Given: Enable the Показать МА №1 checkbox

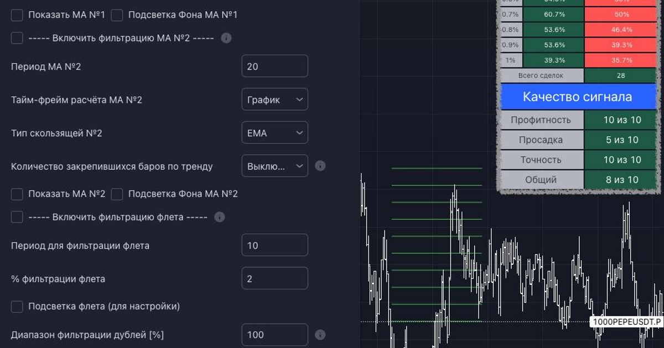Looking at the screenshot, I should click(x=17, y=15).
